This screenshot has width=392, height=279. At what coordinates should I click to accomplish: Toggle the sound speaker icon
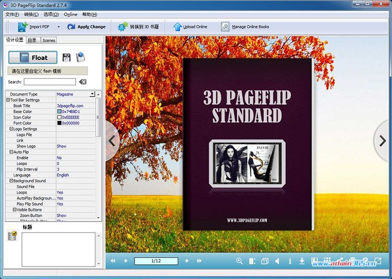pos(277,261)
